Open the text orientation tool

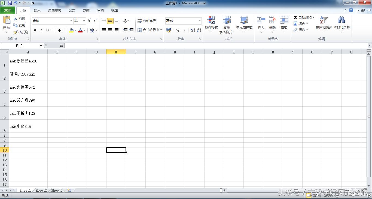click(x=125, y=21)
